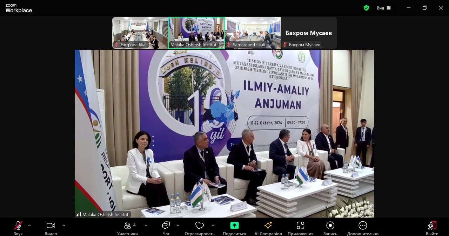The height and width of the screenshot is (236, 449).
Task: Click the green encryption shield icon
Action: pos(366,8)
